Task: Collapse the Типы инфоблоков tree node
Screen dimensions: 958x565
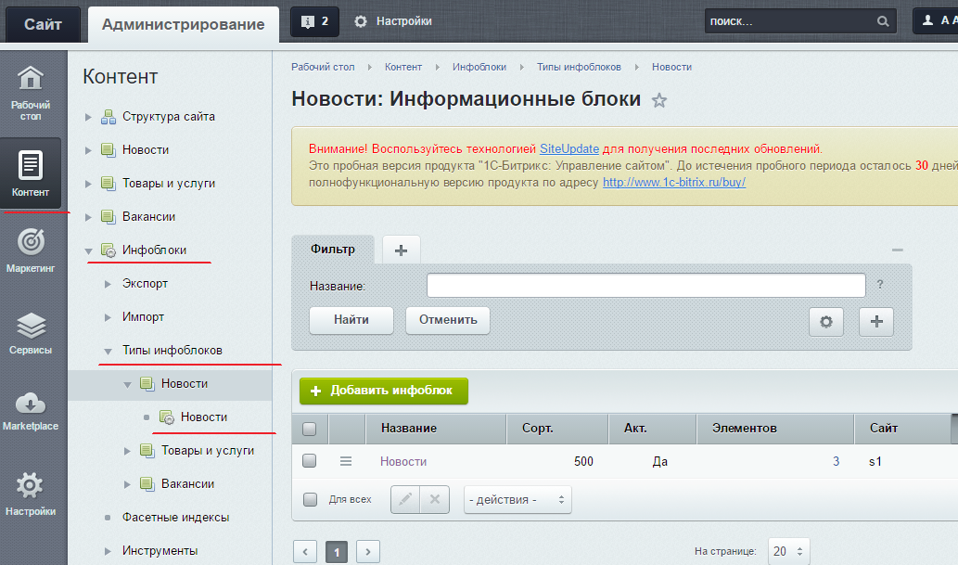Action: (x=108, y=351)
